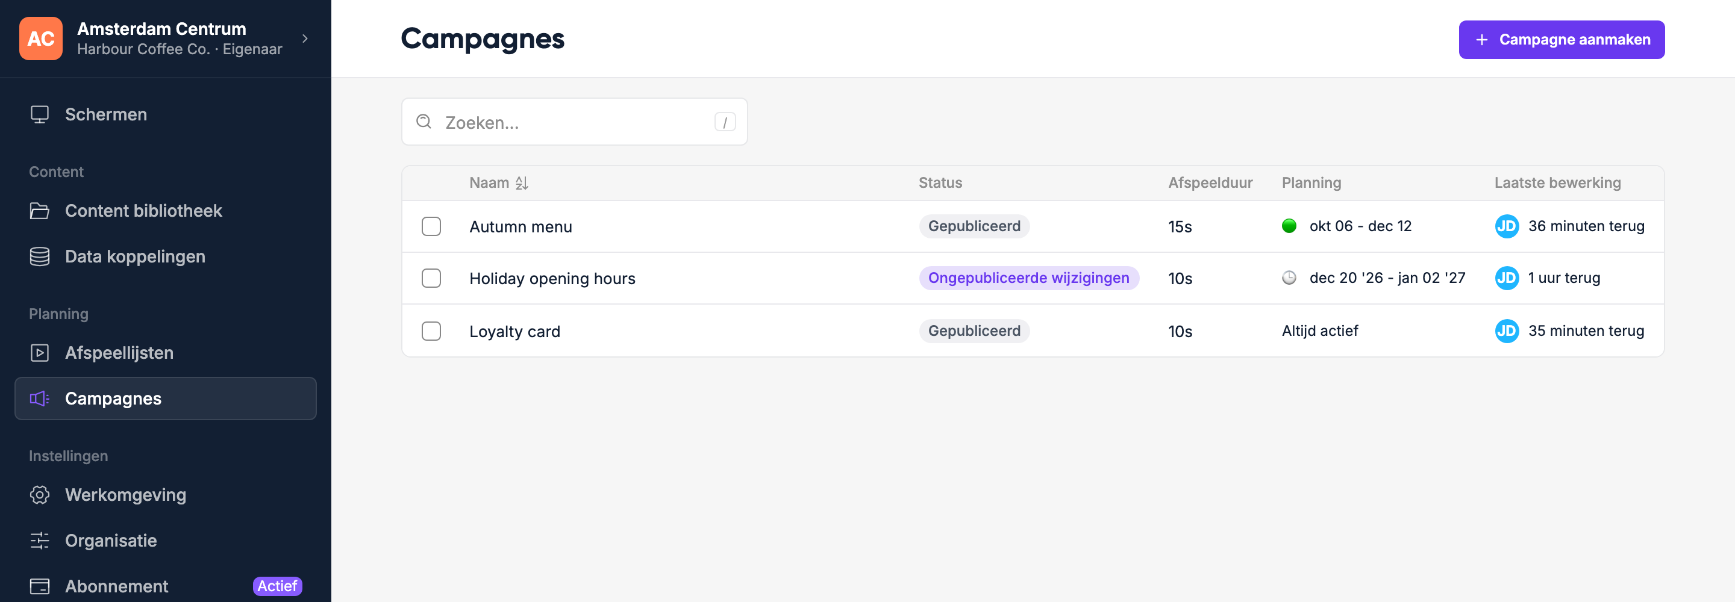Click the slash shortcut hint in search
This screenshot has width=1735, height=602.
click(725, 122)
